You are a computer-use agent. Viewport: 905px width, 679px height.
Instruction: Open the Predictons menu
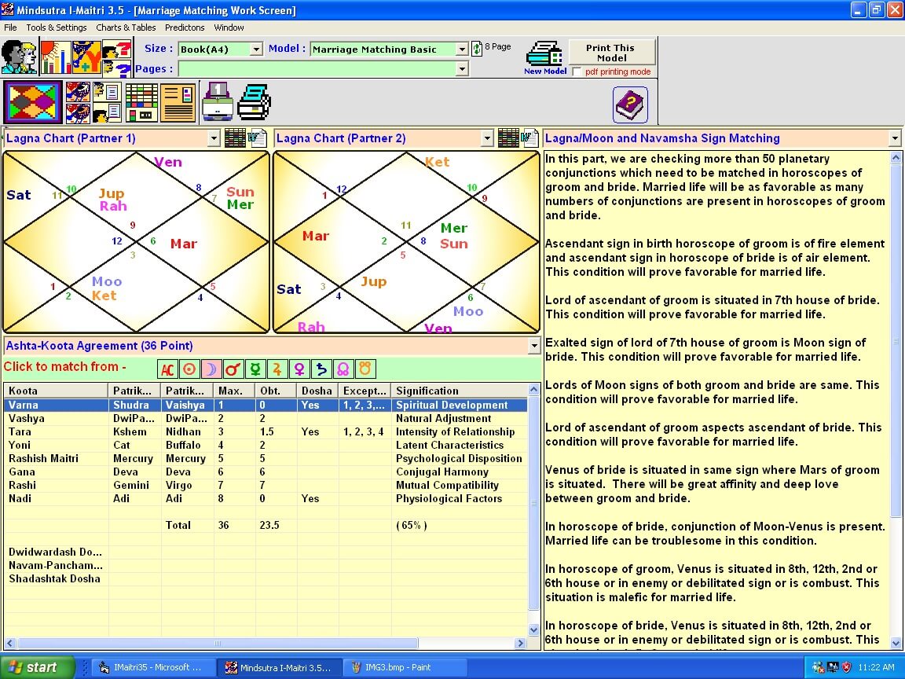[185, 28]
